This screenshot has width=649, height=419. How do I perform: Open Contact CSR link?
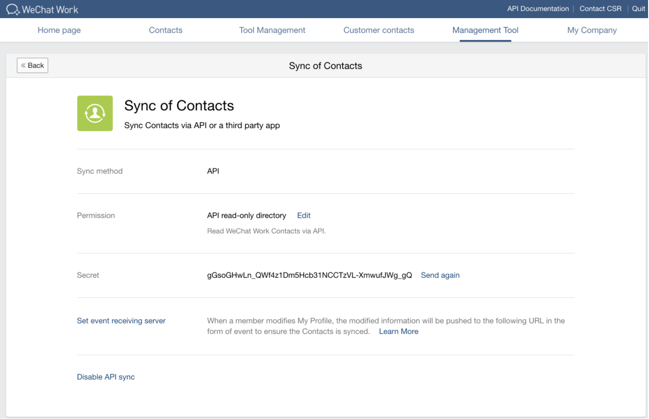click(x=600, y=9)
